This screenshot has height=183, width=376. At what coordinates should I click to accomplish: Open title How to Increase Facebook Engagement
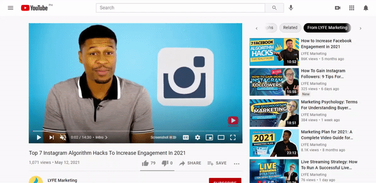326,44
